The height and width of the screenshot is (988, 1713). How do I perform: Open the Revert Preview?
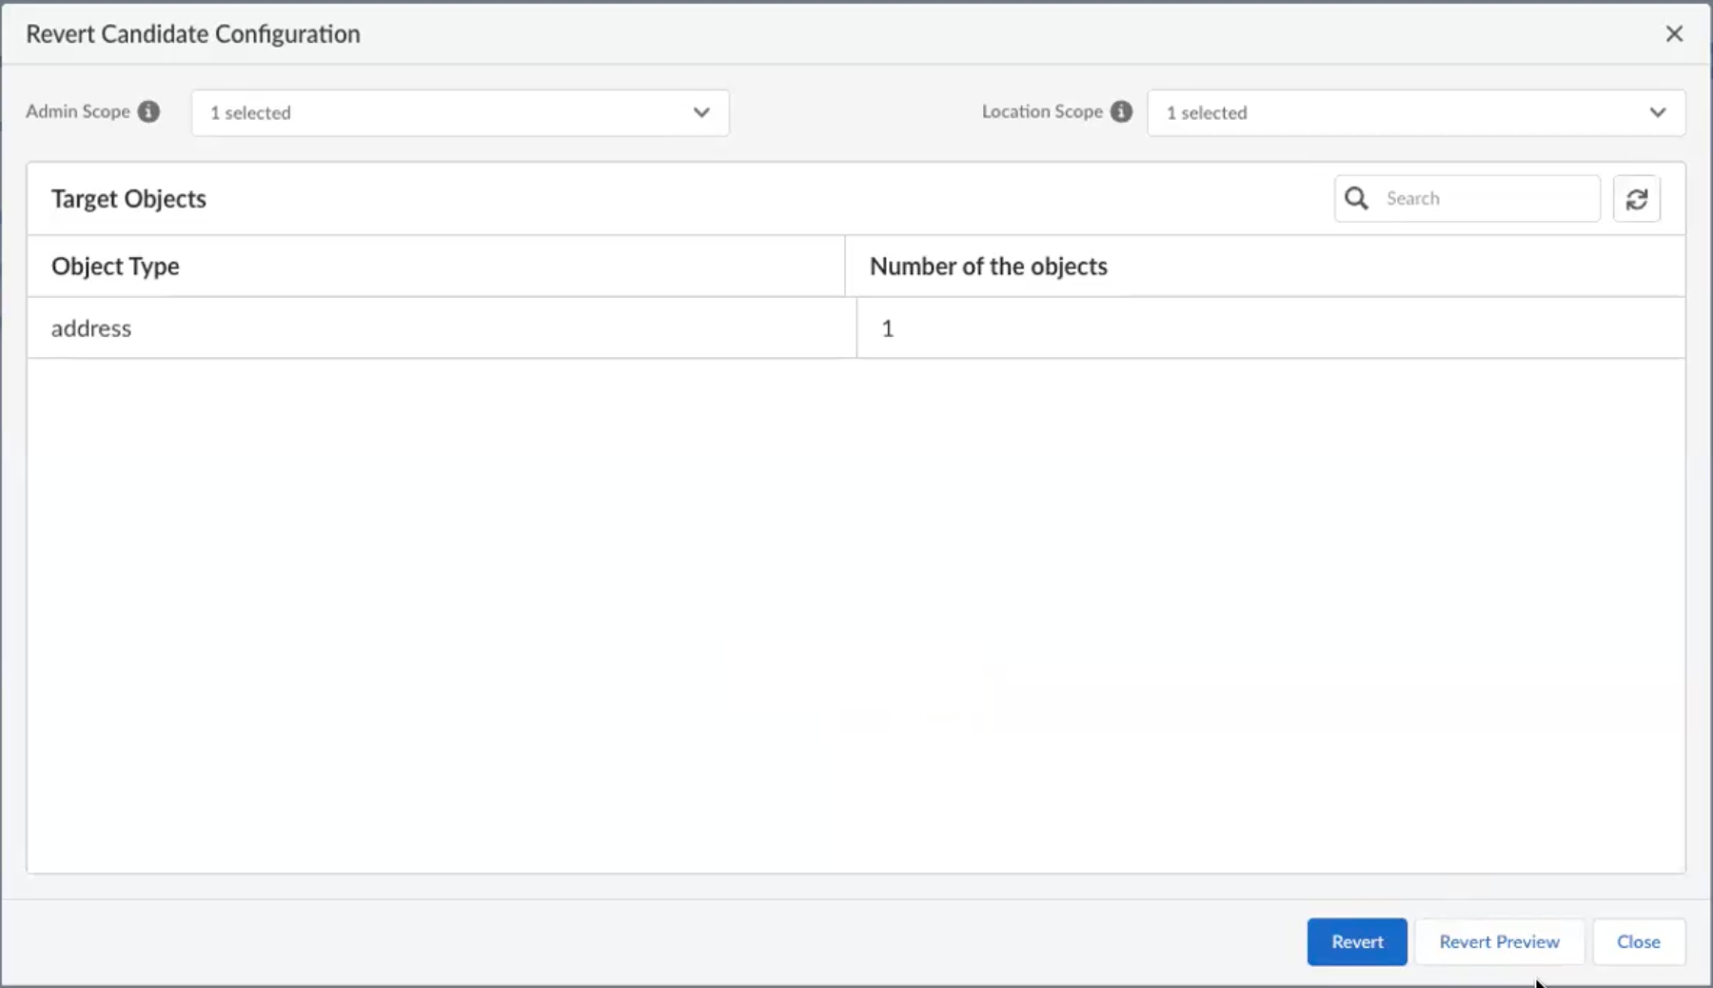(x=1499, y=941)
